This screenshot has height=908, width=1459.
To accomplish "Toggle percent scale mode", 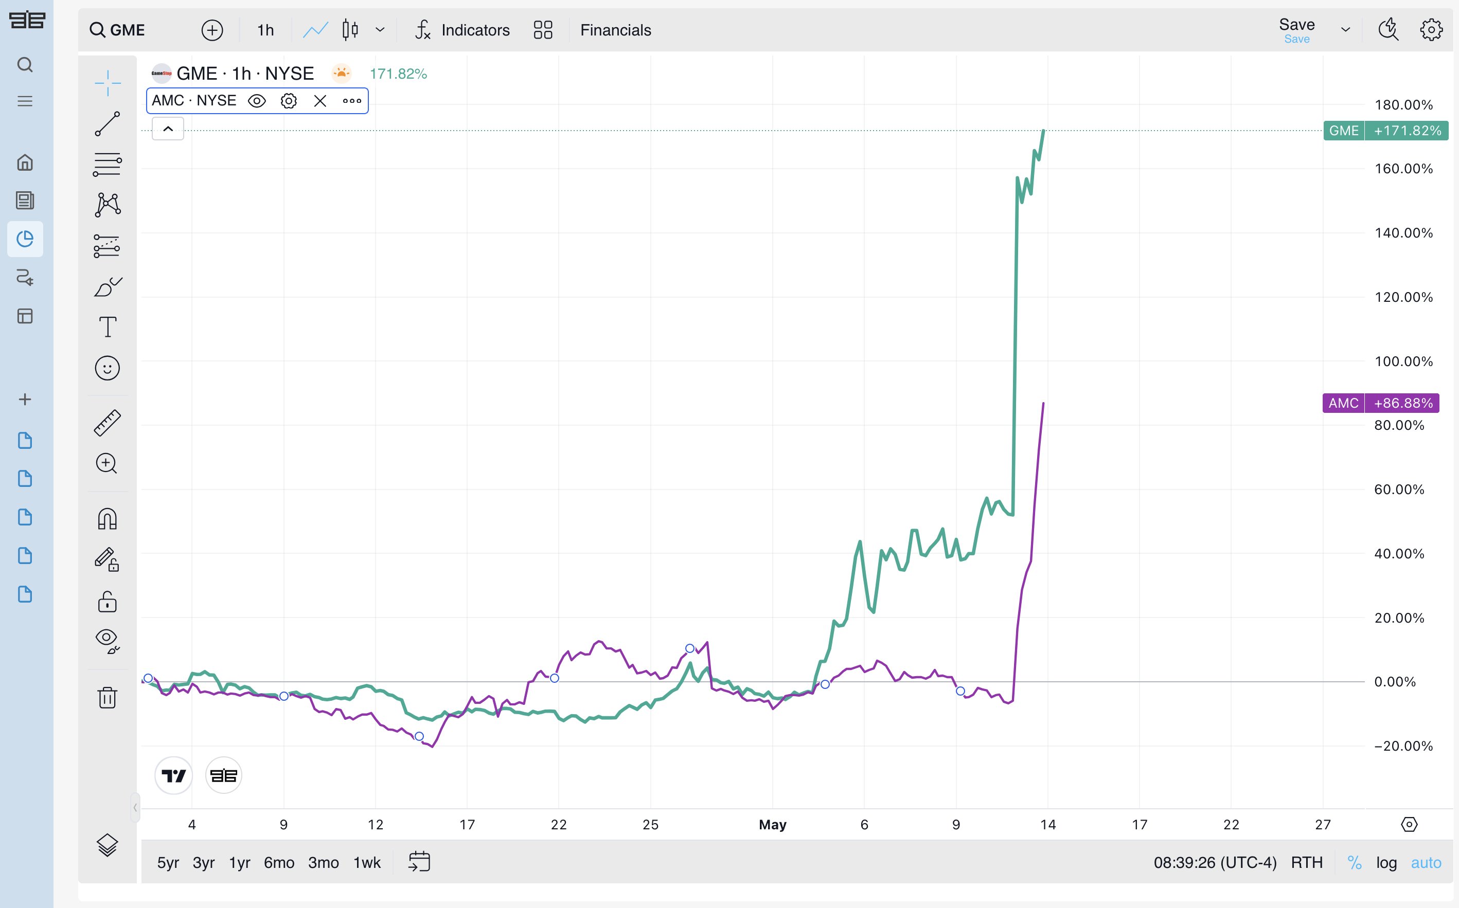I will [1355, 863].
